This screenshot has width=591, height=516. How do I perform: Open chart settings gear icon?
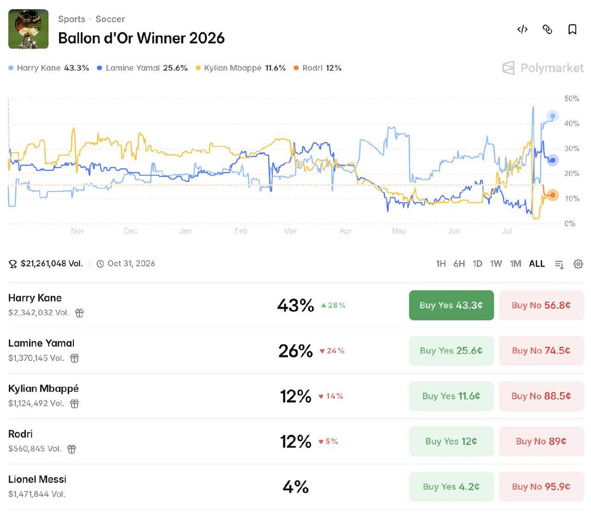[x=578, y=264]
